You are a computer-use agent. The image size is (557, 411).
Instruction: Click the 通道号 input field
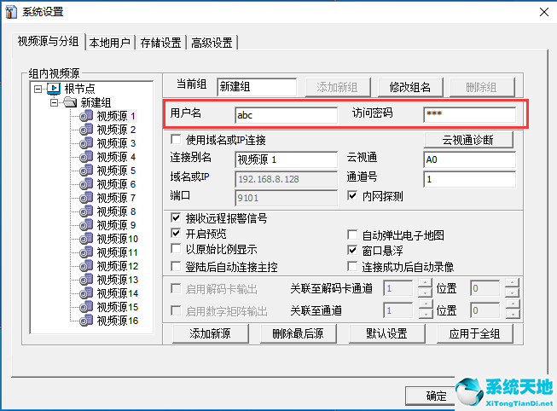point(469,179)
